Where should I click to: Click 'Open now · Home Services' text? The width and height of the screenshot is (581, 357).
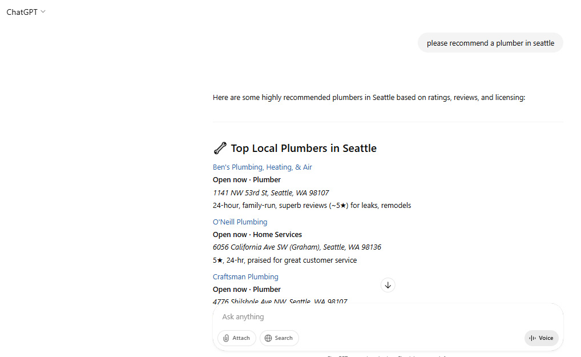(257, 234)
